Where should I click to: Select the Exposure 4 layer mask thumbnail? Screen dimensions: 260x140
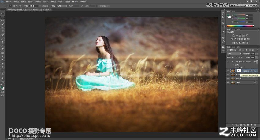coord(239,71)
